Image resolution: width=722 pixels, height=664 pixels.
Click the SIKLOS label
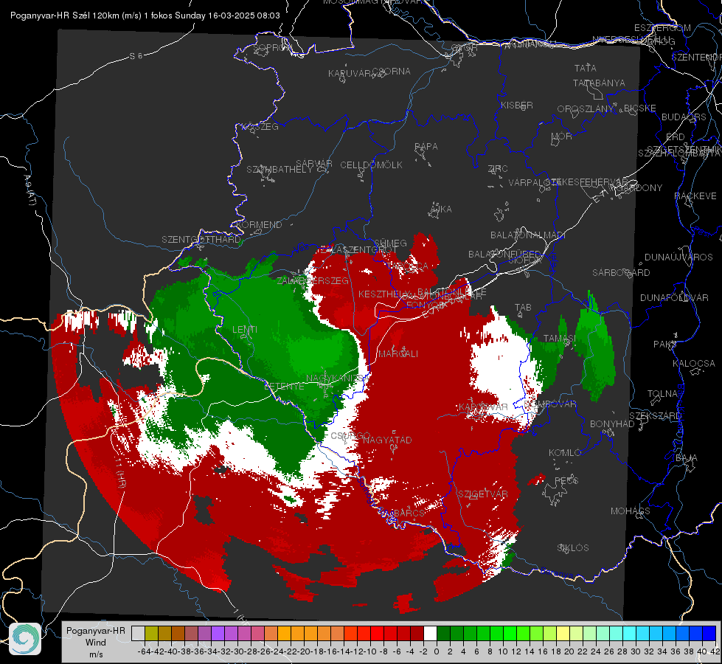click(x=573, y=548)
